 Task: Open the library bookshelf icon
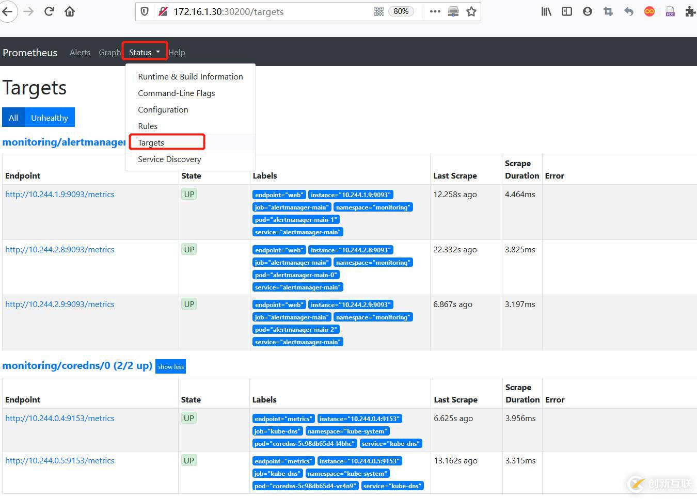tap(546, 11)
